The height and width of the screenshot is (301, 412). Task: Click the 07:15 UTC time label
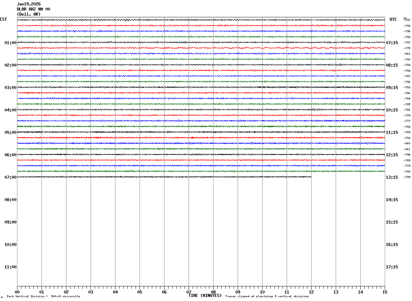[392, 43]
